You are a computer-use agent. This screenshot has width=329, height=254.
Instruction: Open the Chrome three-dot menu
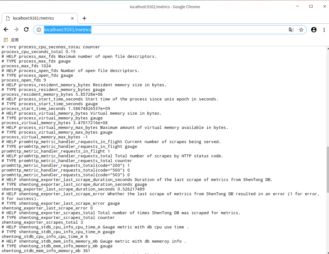pyautogui.click(x=324, y=30)
